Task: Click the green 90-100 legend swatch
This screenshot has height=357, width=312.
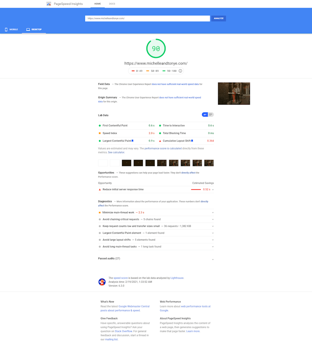Action: click(x=164, y=71)
